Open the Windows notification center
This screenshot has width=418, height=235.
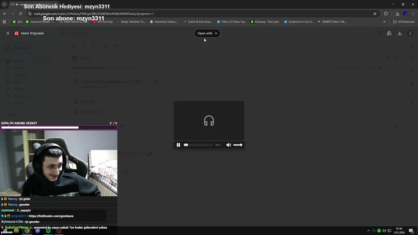[411, 231]
